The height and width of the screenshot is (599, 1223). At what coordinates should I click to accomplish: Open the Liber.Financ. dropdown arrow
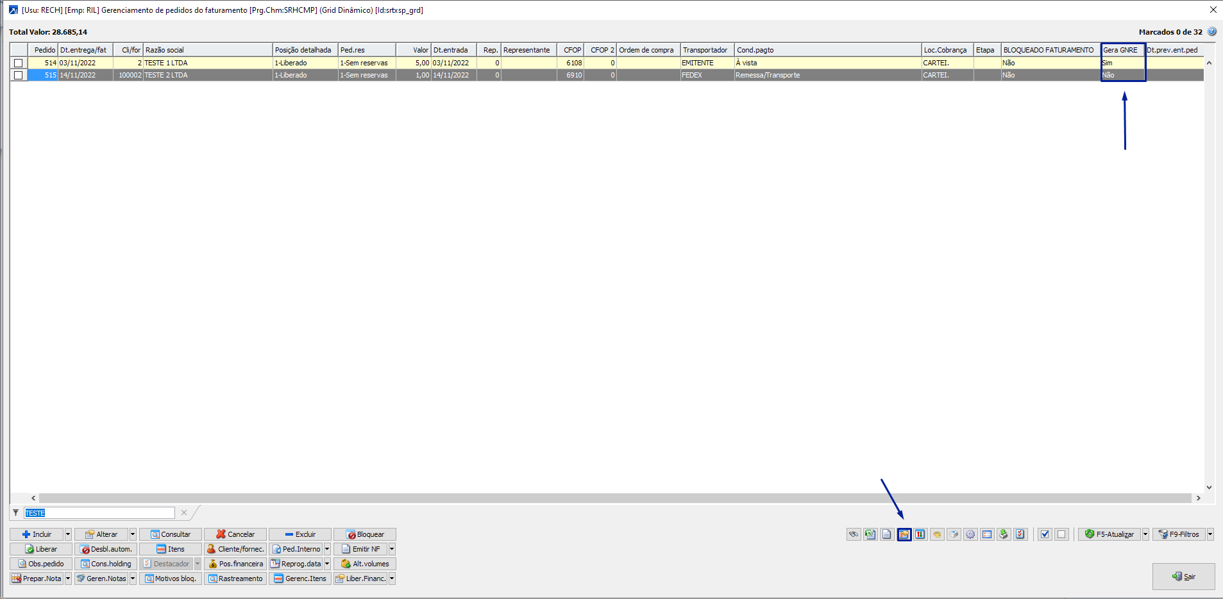point(392,578)
